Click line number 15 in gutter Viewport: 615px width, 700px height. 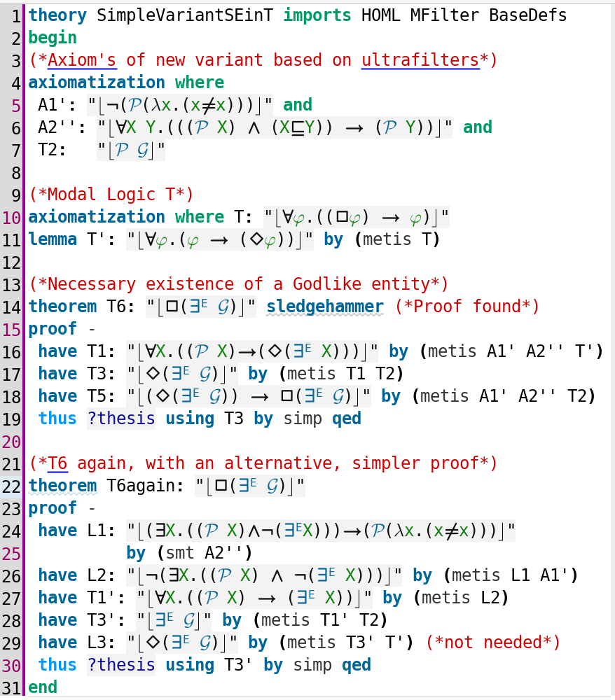point(12,330)
